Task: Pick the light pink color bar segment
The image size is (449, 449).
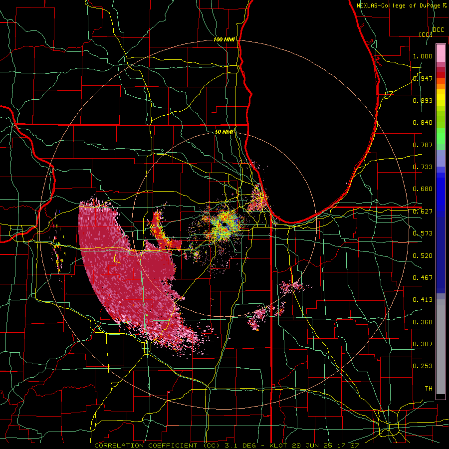Action: pos(441,53)
